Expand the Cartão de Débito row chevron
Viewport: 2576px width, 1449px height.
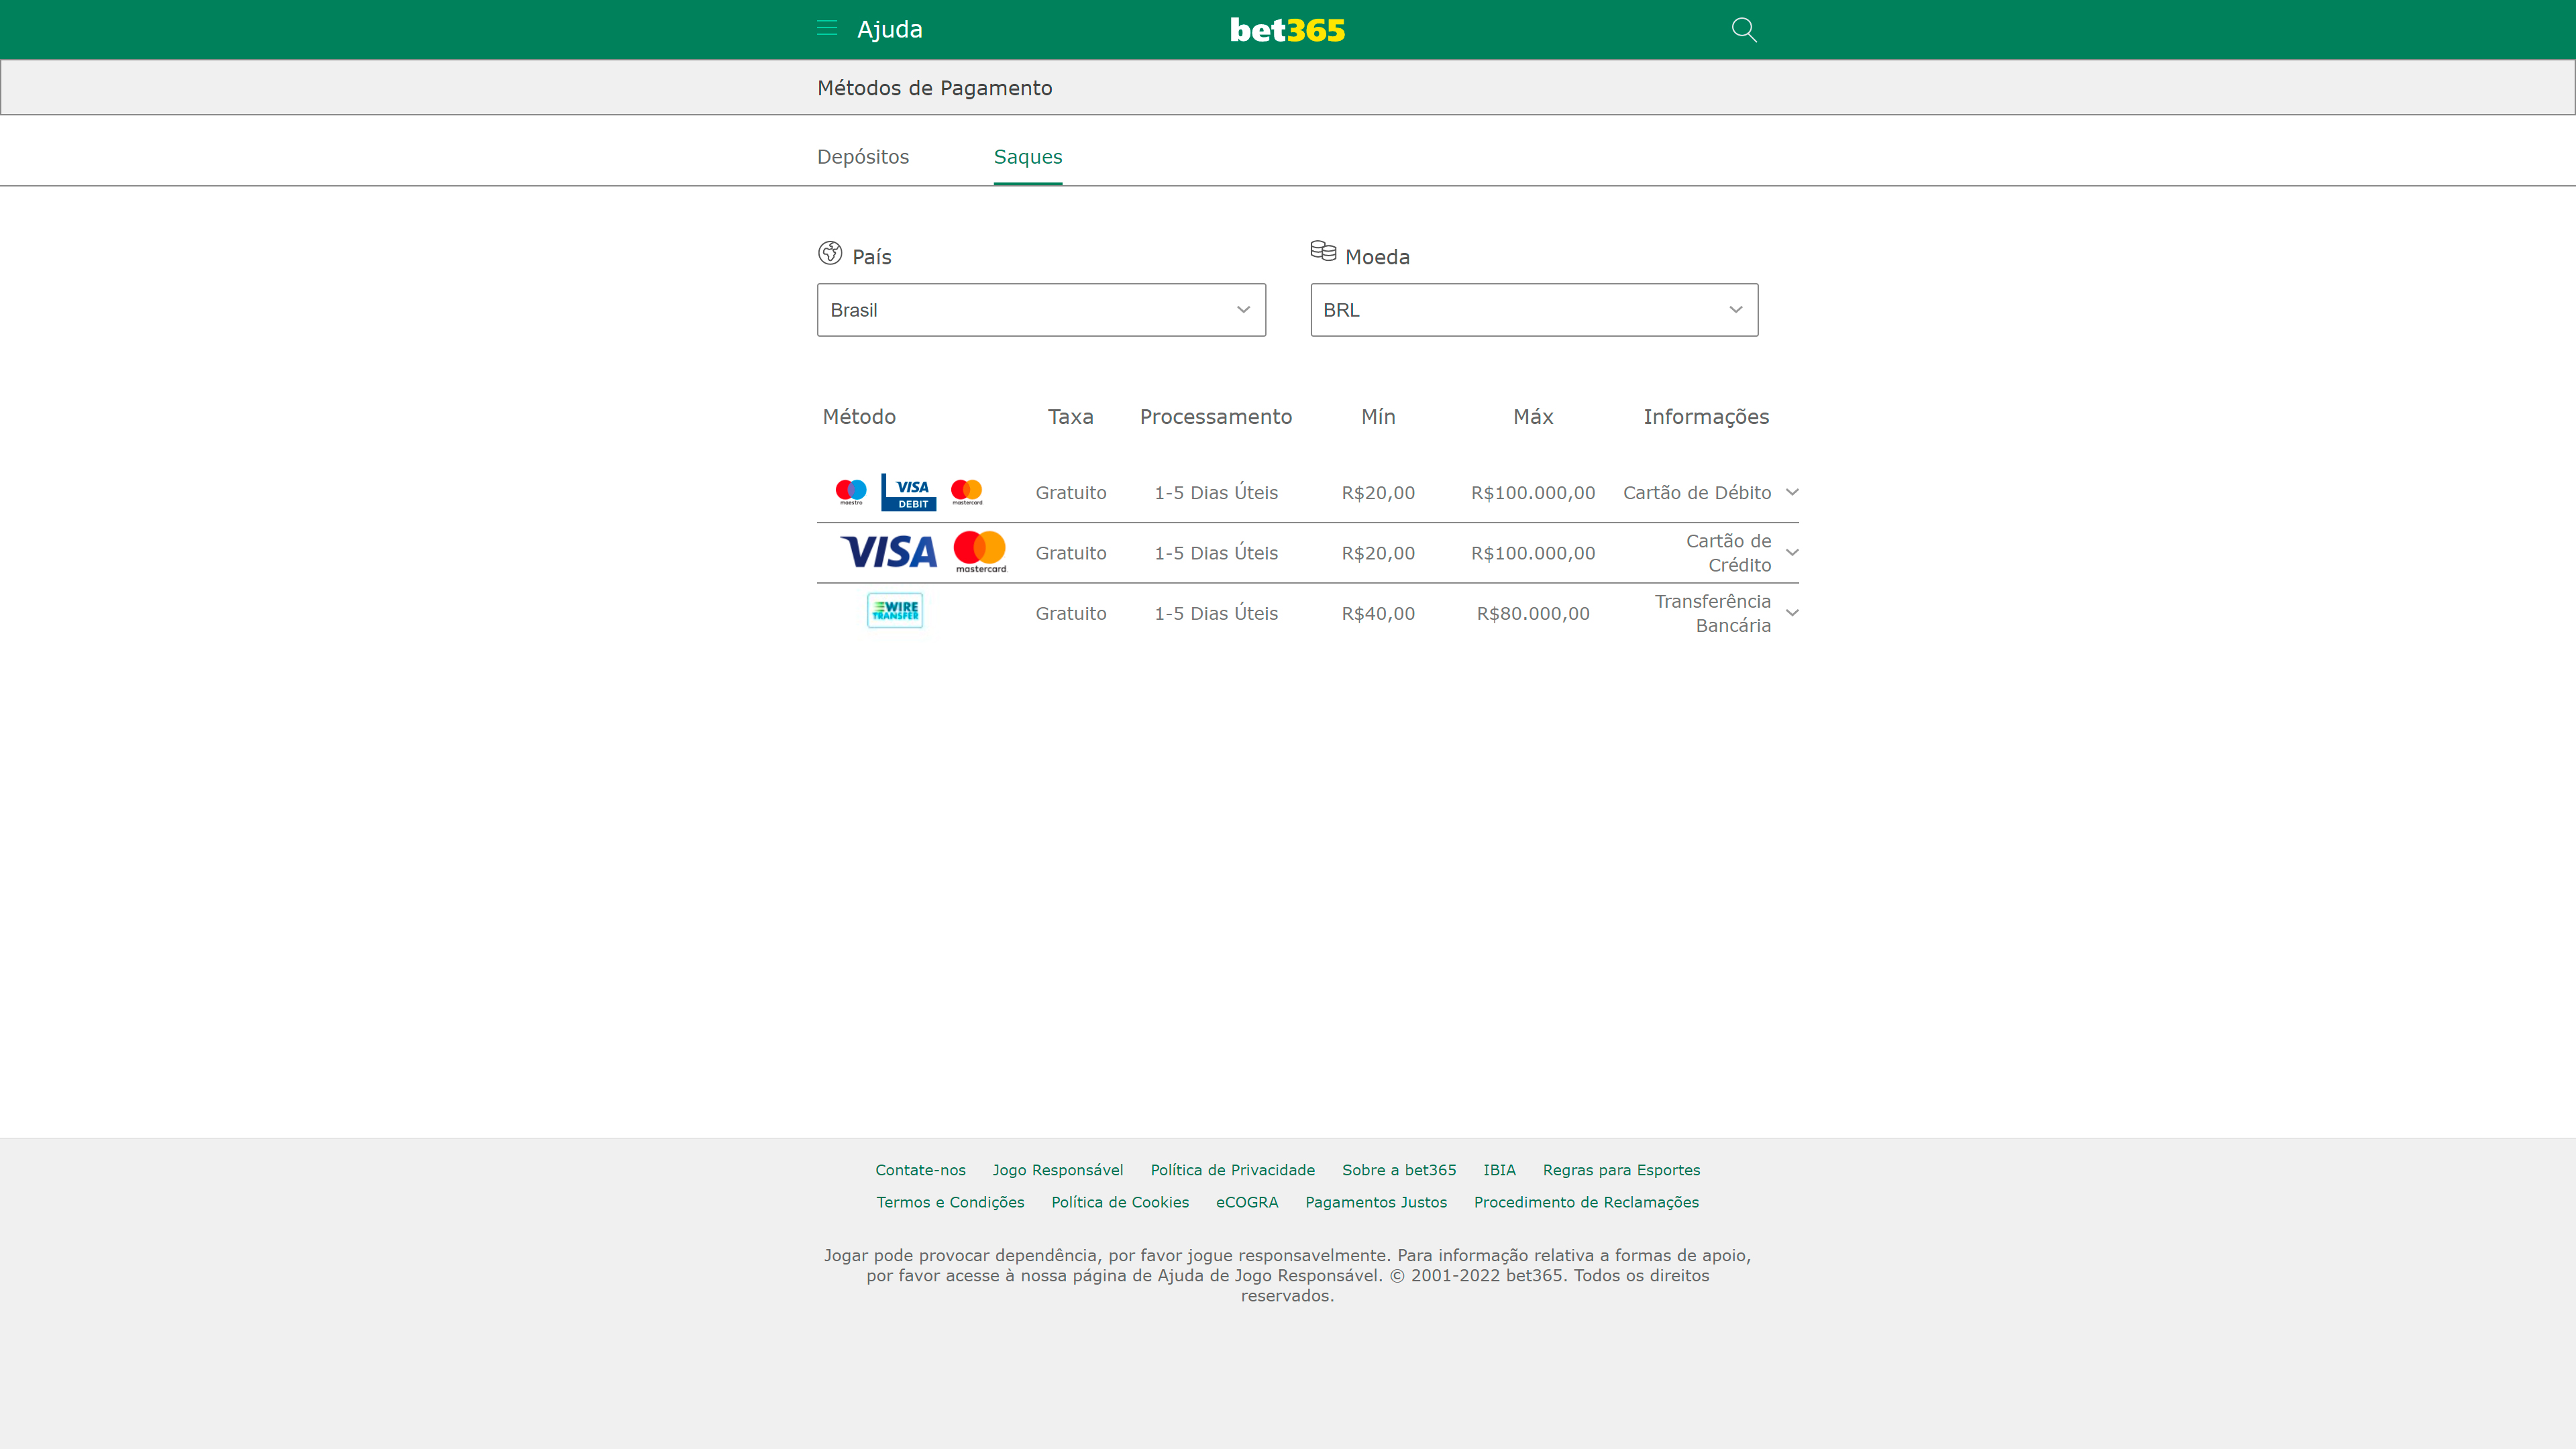1792,492
